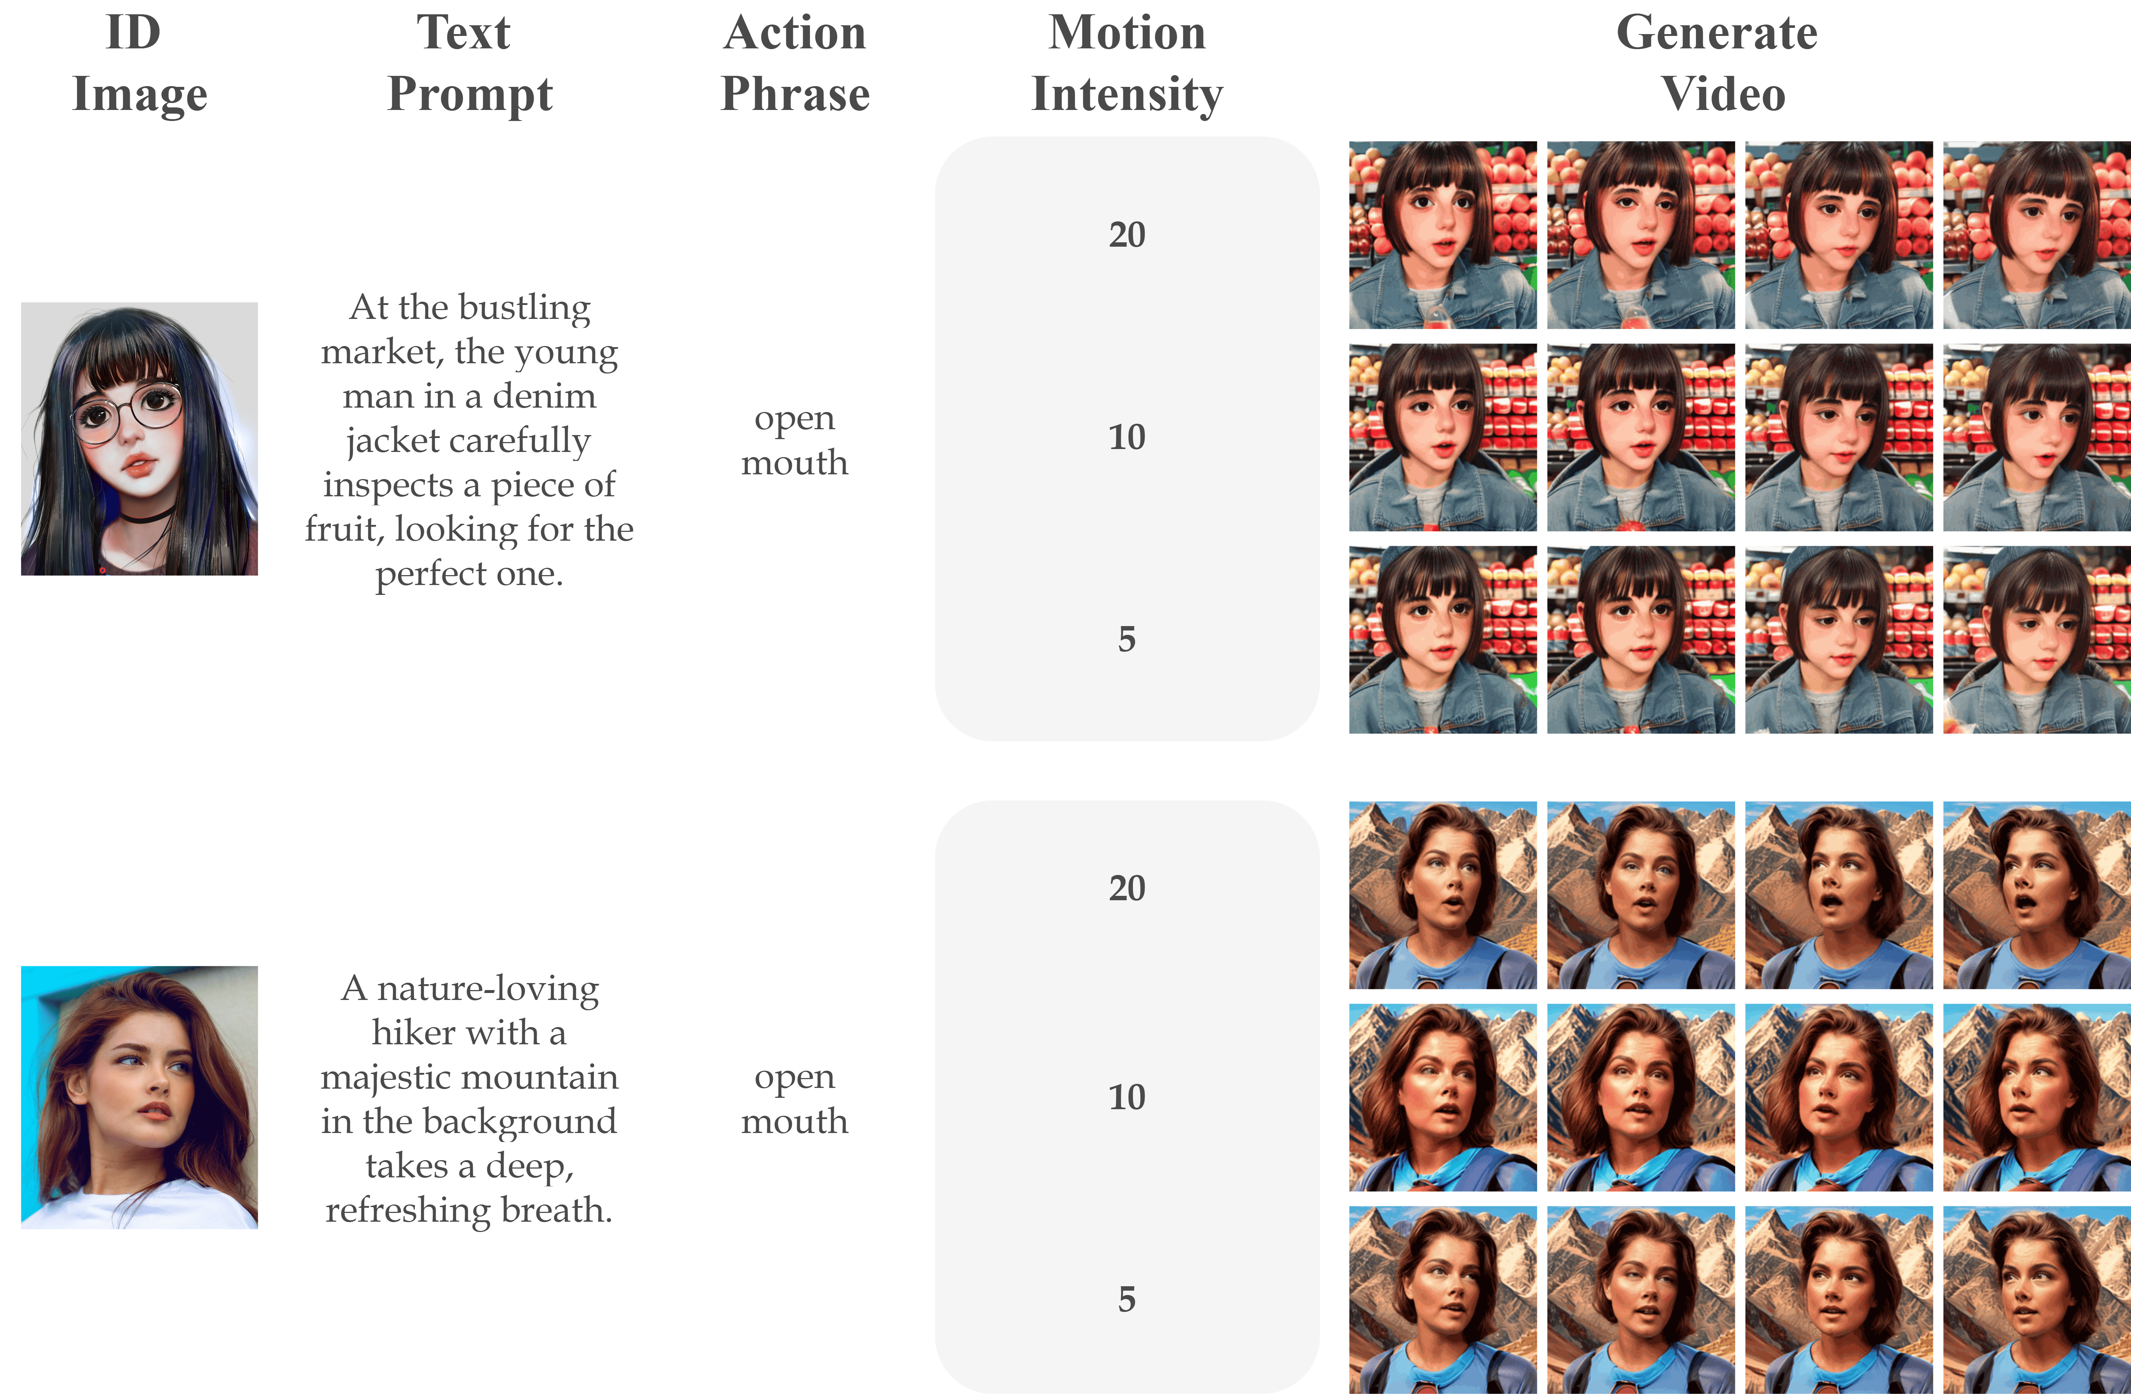This screenshot has height=1394, width=2131.
Task: Click the "Text Prompt" column header
Action: click(x=468, y=63)
